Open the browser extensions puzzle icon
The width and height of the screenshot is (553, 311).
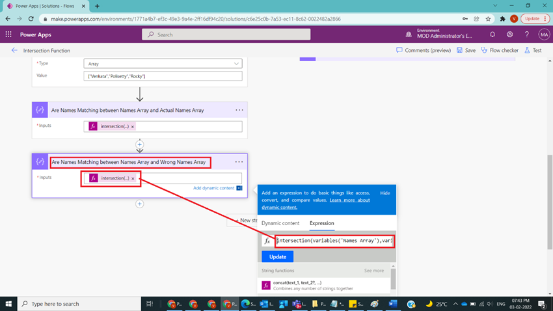502,19
